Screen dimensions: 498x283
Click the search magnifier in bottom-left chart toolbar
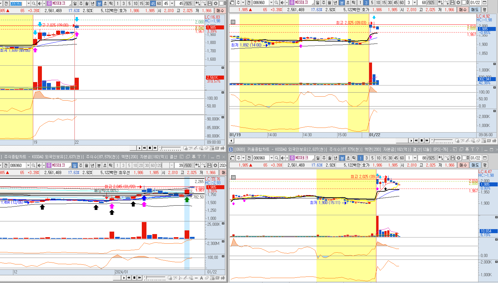click(34, 165)
